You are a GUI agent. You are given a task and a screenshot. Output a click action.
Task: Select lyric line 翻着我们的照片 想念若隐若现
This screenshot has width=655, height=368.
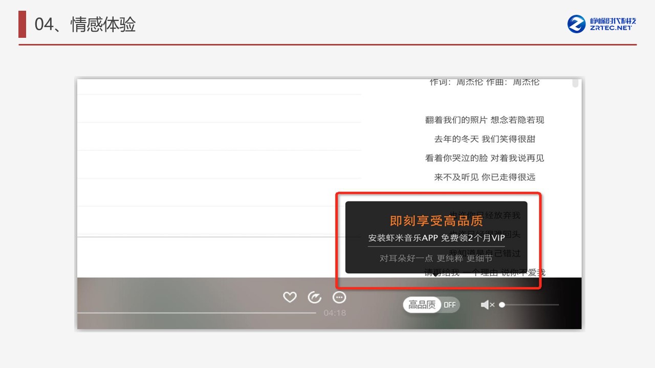click(485, 120)
